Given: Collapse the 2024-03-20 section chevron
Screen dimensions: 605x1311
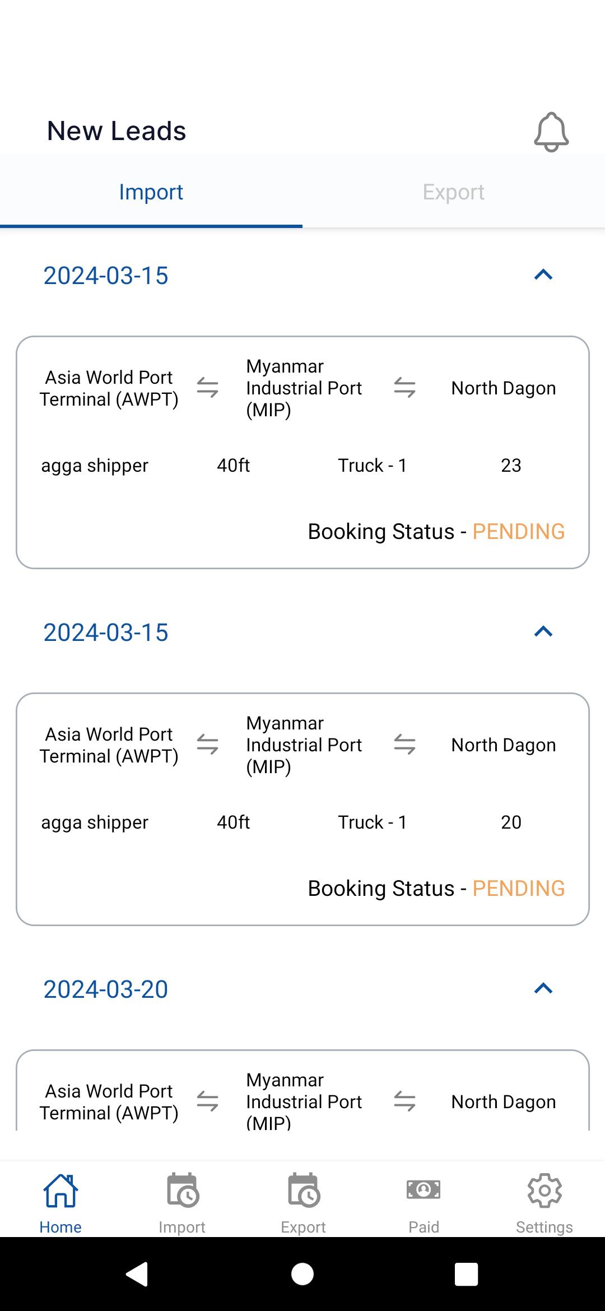Looking at the screenshot, I should (543, 989).
